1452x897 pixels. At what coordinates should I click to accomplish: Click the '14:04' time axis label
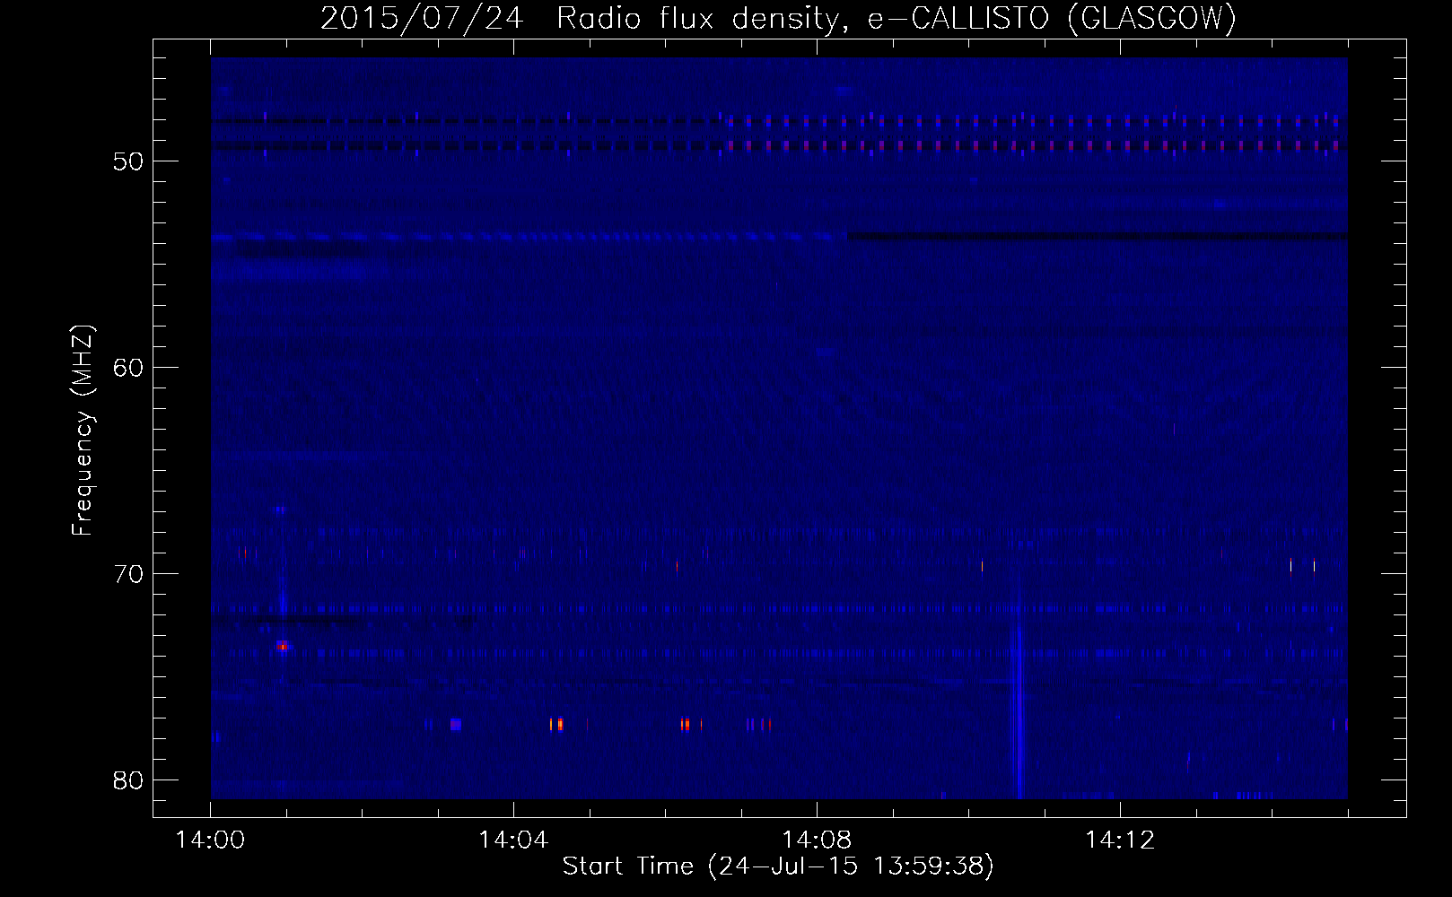coord(513,840)
